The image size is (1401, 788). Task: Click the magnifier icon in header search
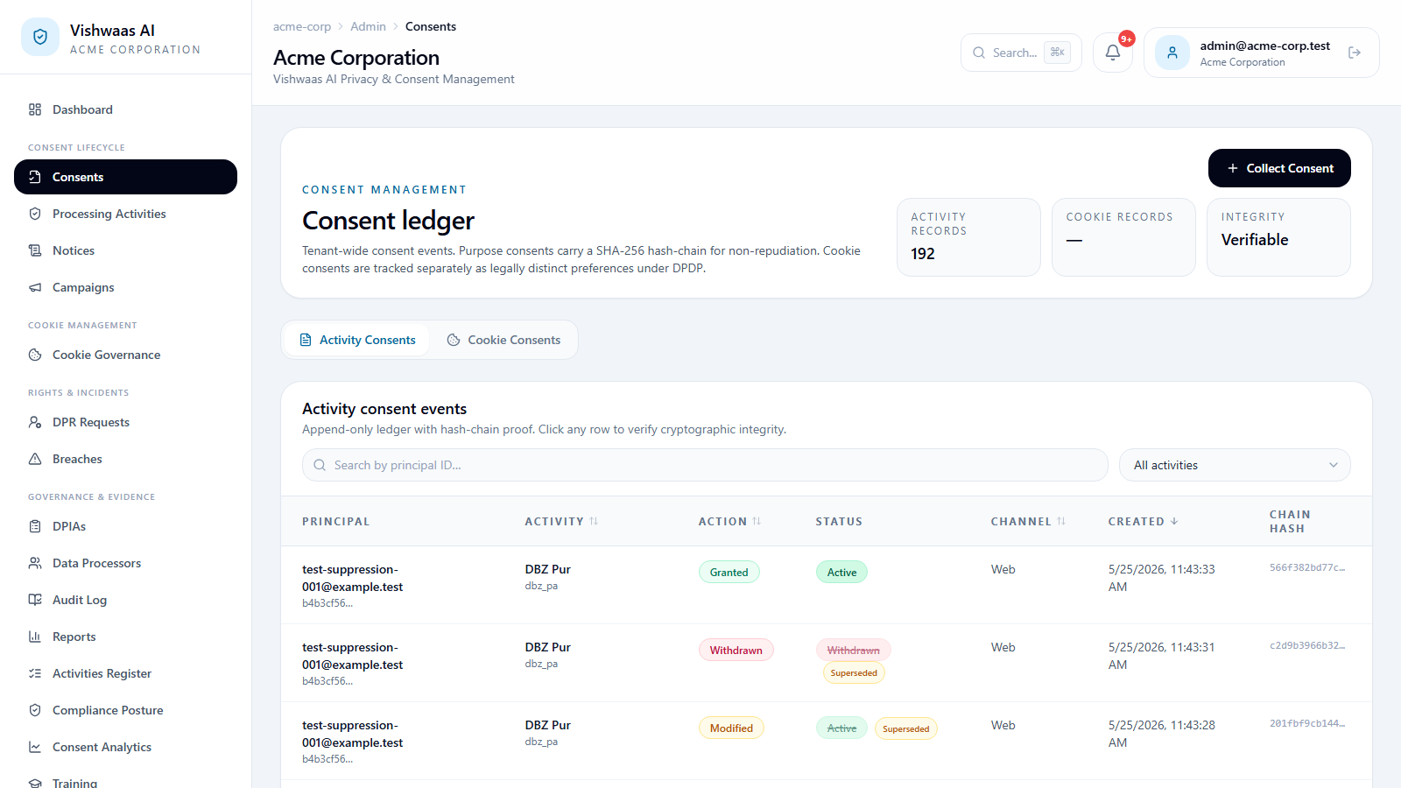point(979,53)
